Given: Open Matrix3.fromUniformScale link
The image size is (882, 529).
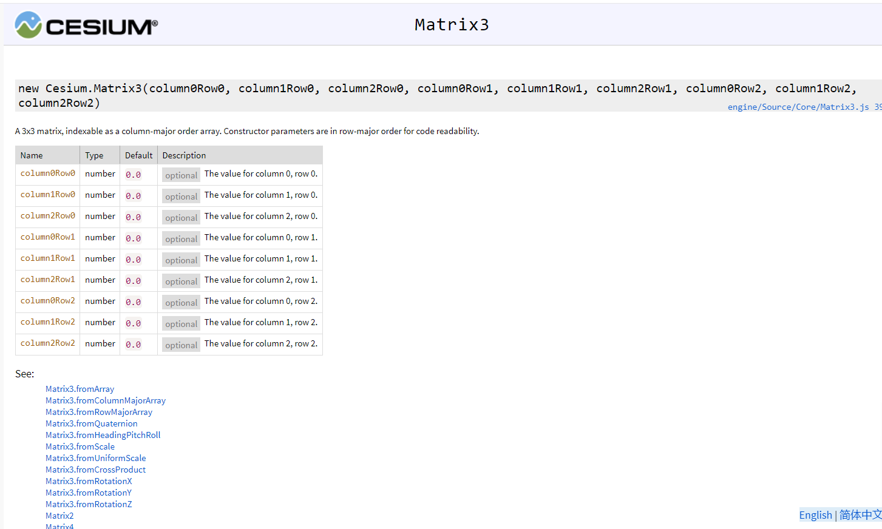Looking at the screenshot, I should [x=96, y=458].
